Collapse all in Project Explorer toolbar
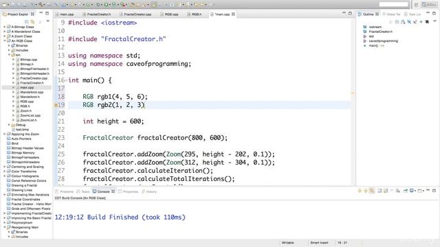 pyautogui.click(x=26, y=21)
